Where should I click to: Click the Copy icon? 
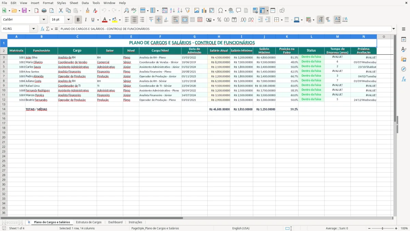click(68, 11)
